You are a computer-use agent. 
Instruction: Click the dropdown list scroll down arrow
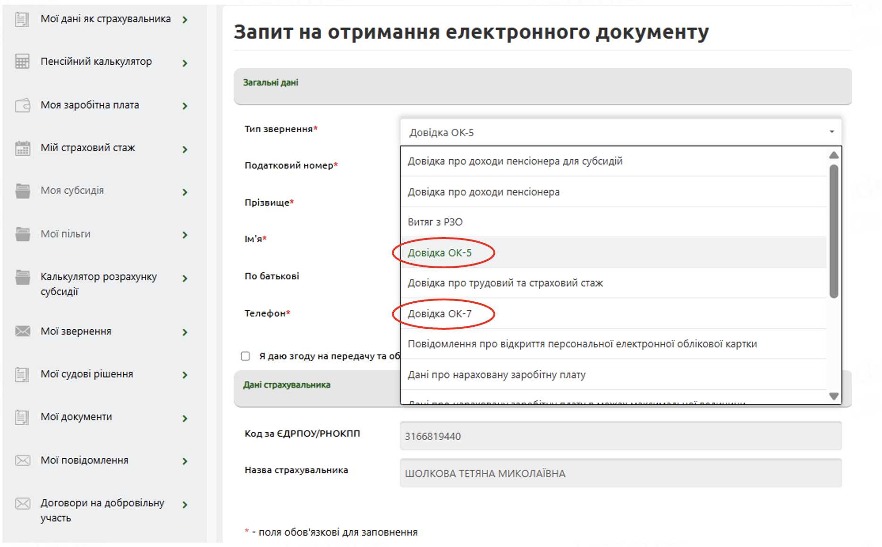833,396
